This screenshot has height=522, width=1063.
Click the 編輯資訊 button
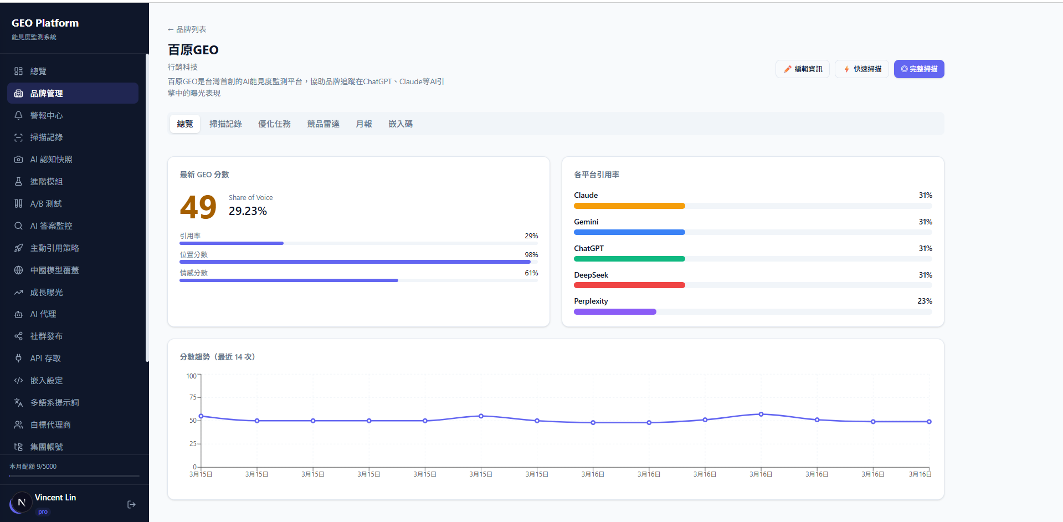[802, 69]
